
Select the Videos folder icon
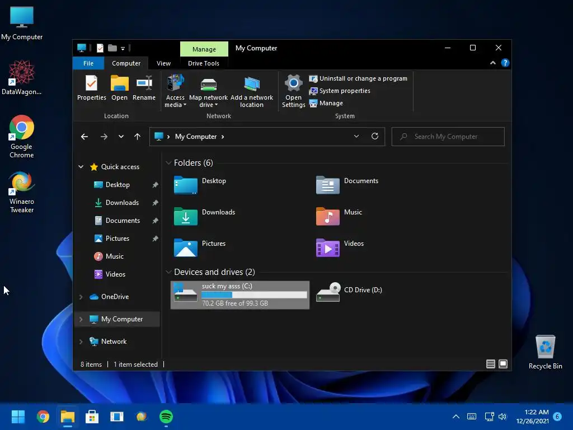(327, 247)
